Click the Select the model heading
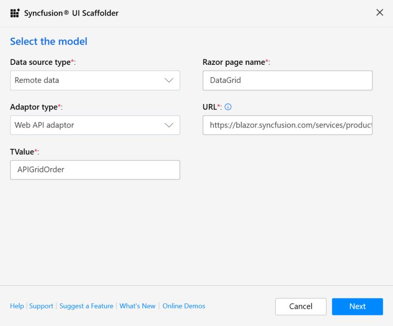The width and height of the screenshot is (393, 326). 48,41
